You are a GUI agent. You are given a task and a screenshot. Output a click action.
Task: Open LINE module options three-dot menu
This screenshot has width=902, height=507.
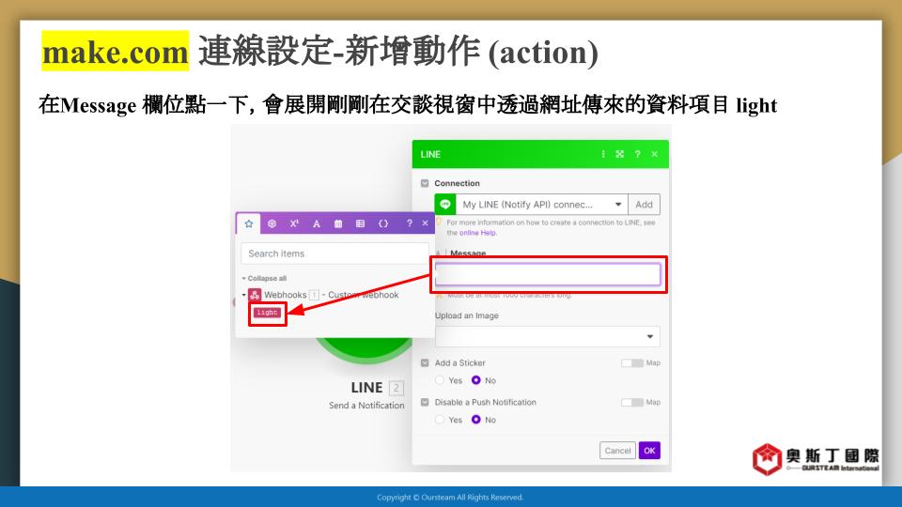[603, 154]
